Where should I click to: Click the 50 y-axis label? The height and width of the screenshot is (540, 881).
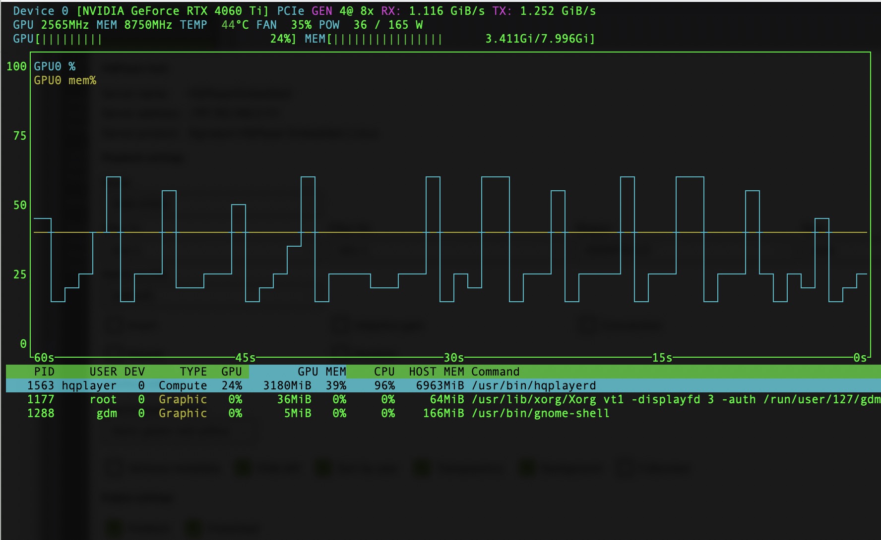(20, 205)
